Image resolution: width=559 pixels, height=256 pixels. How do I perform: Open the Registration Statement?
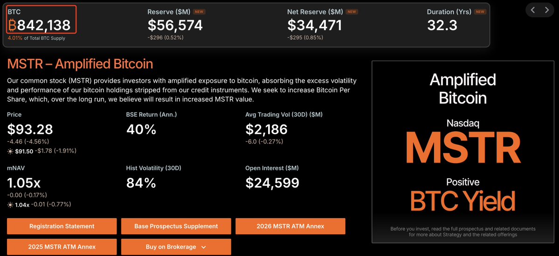[62, 226]
